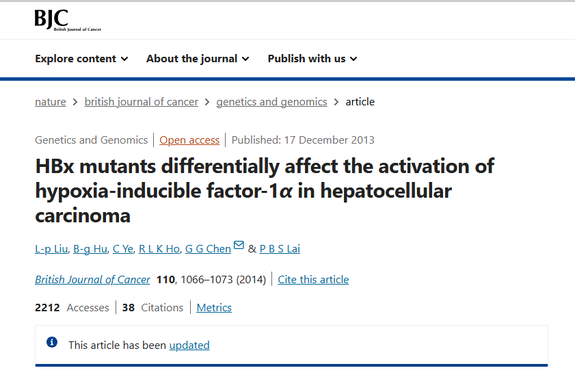
Task: Expand the Explore content menu
Action: tap(81, 59)
